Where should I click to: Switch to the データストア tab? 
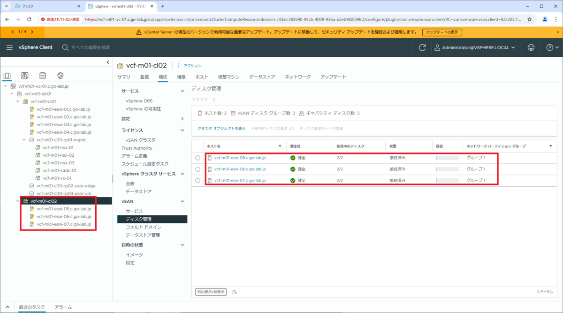(x=262, y=76)
